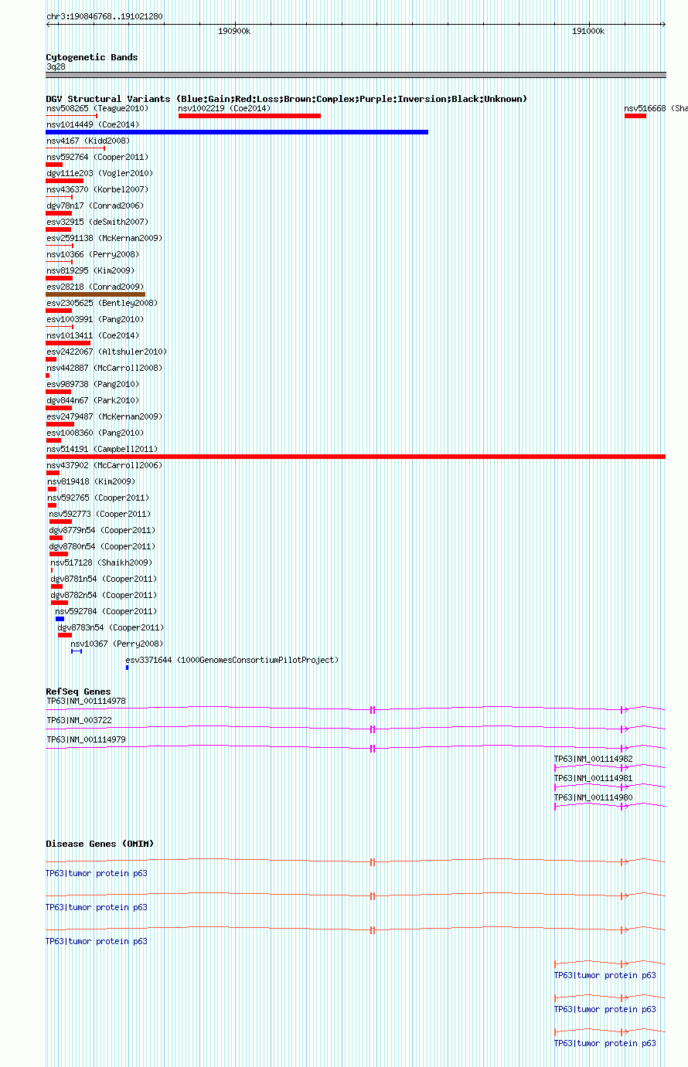Open variant esv1003991 (Pang2010)
688x1067 pixels.
(95, 319)
